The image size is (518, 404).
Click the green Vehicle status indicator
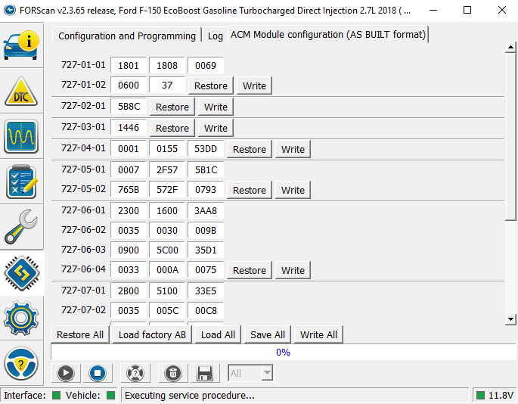(x=110, y=395)
